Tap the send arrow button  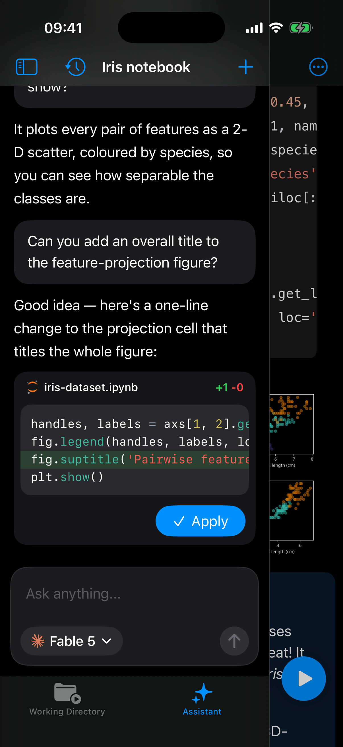click(234, 641)
